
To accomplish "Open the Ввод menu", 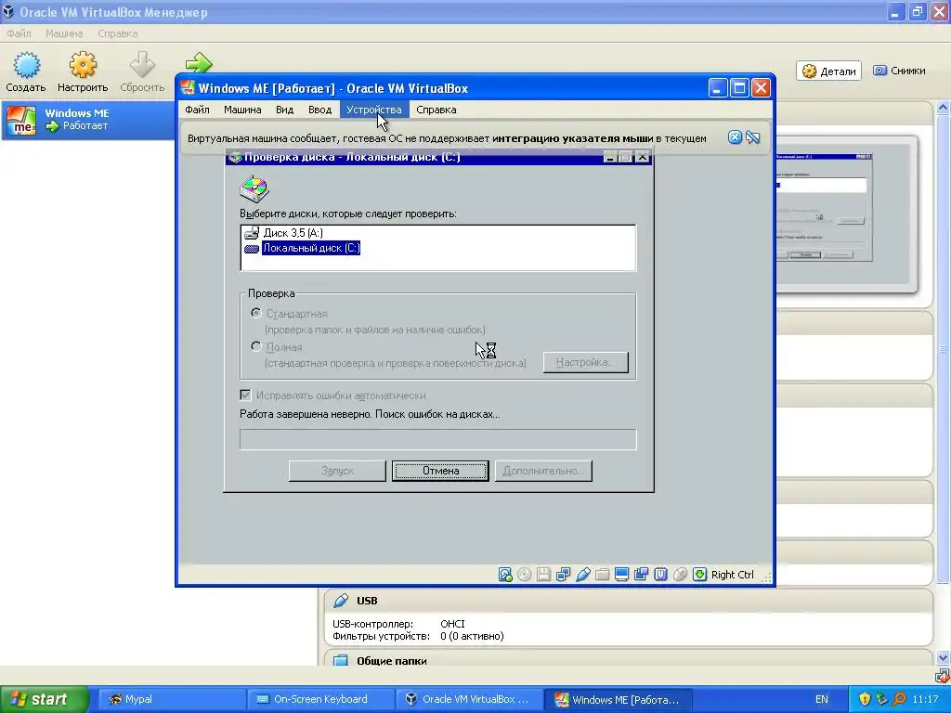I will pos(319,110).
